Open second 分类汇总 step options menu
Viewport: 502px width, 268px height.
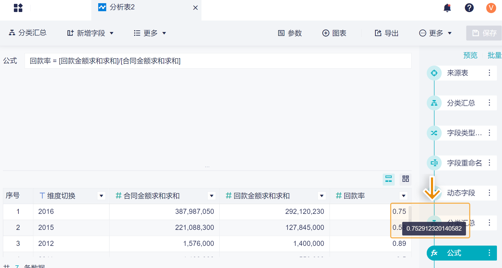pos(489,223)
